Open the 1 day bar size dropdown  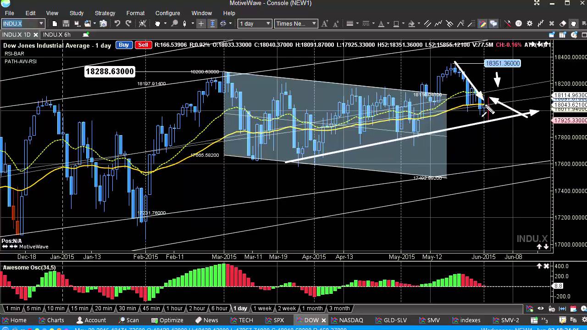point(255,23)
